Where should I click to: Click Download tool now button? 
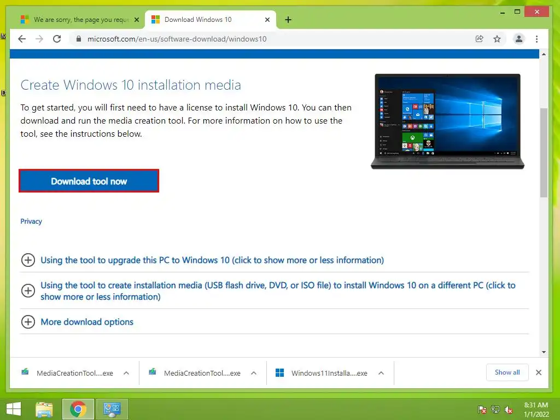pyautogui.click(x=89, y=181)
